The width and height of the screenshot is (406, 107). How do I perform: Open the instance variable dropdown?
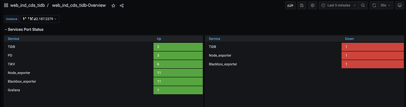click(40, 19)
